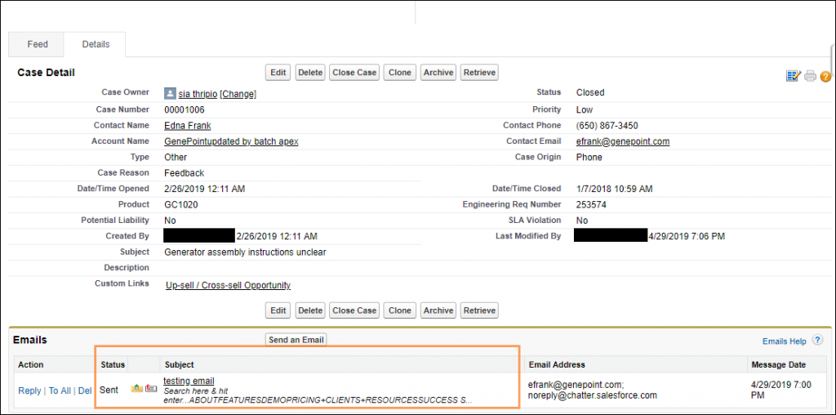Click the case number 00001006
836x415 pixels.
[x=185, y=110]
